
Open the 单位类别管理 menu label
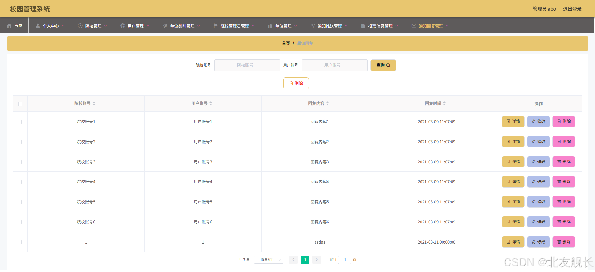(x=182, y=26)
